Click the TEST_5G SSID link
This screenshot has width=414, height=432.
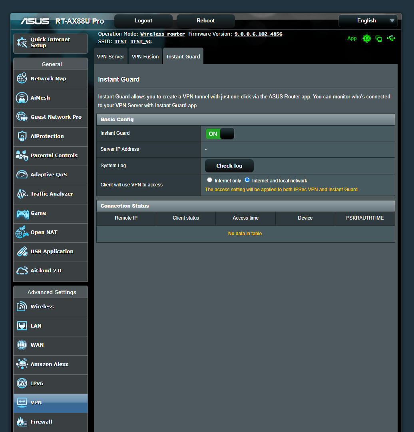141,42
